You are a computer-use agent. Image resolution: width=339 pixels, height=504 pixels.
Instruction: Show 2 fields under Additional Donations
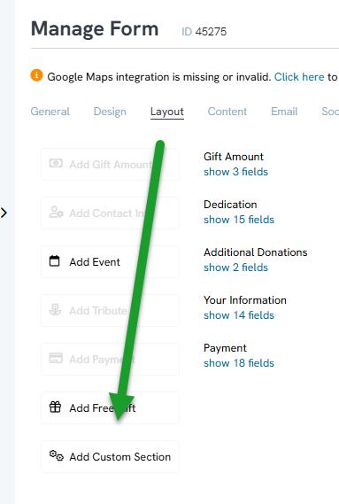coord(235,268)
